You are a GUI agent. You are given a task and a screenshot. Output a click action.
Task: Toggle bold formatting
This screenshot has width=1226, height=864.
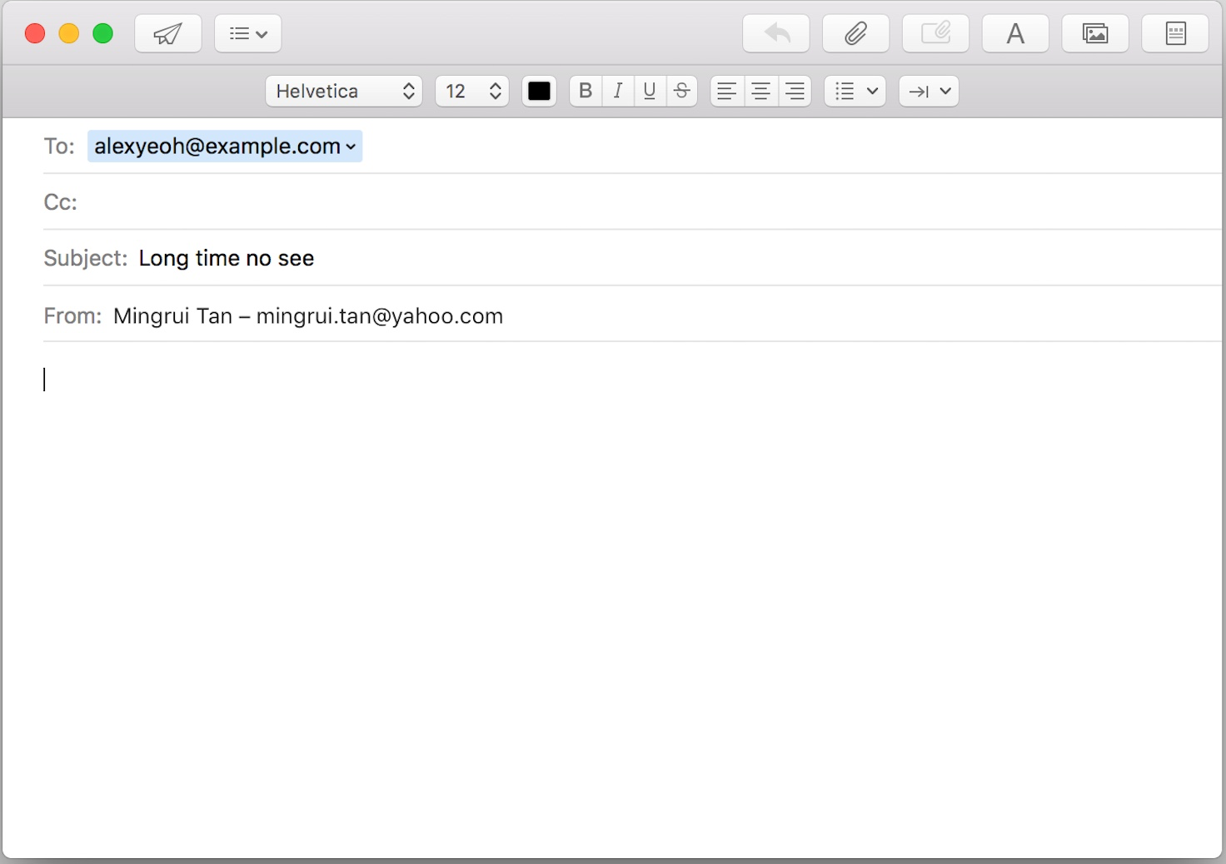[x=586, y=91]
